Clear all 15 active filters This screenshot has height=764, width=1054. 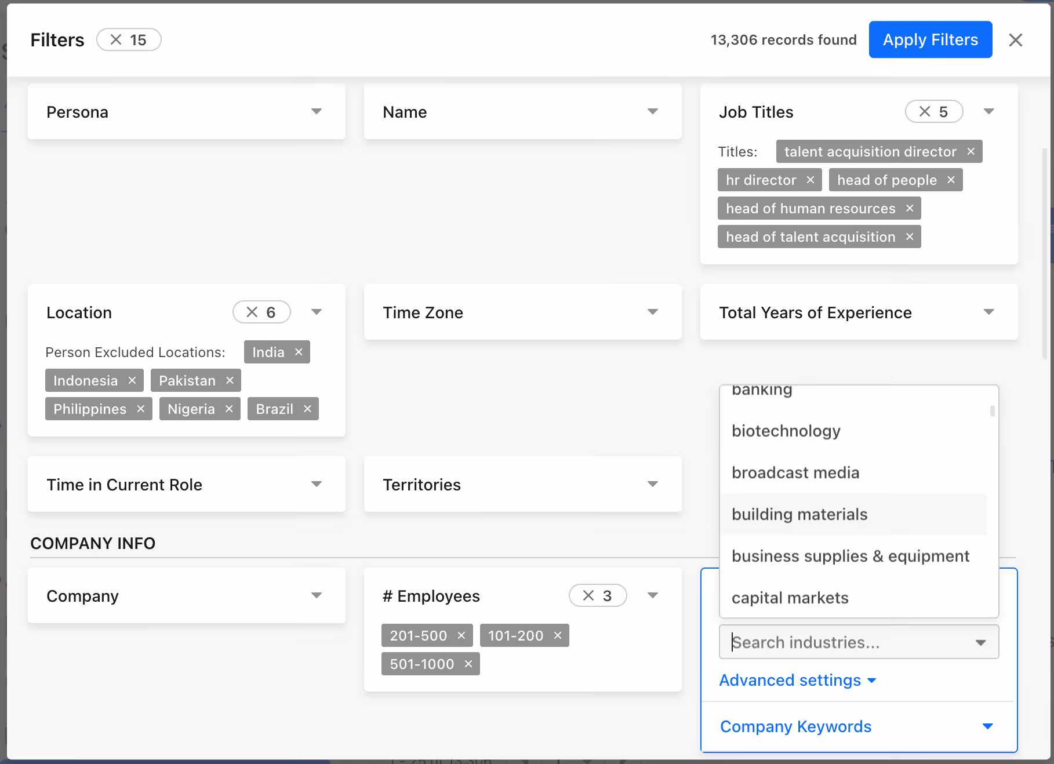129,39
